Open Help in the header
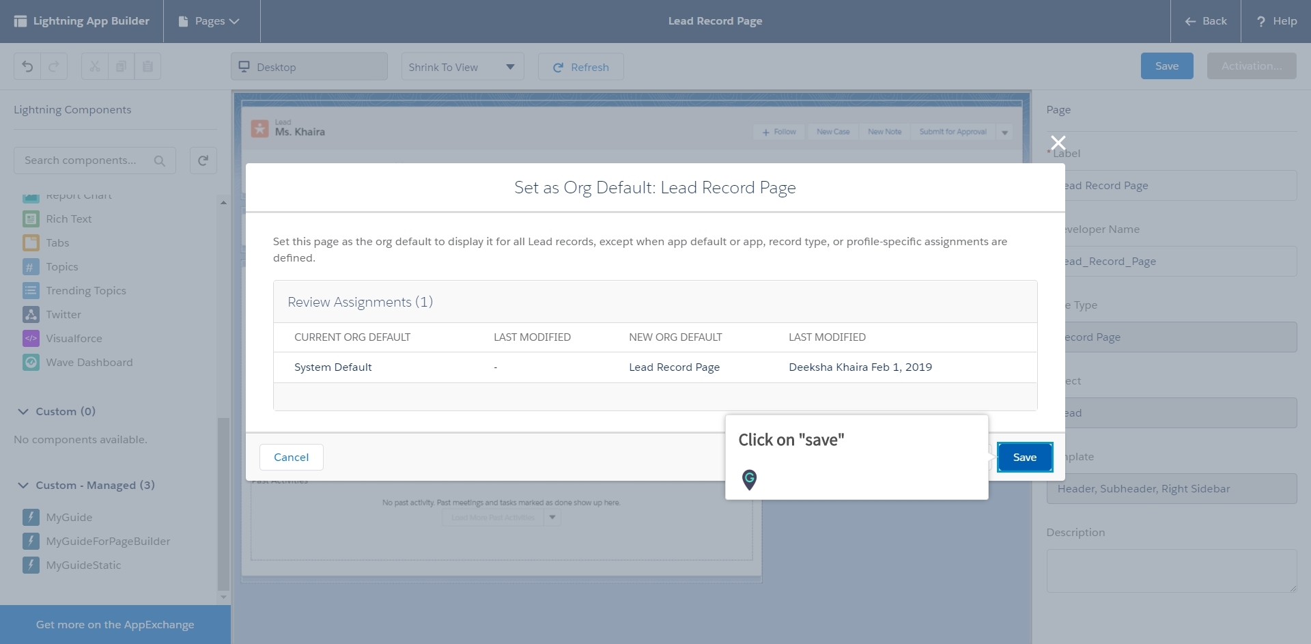 pos(1276,21)
